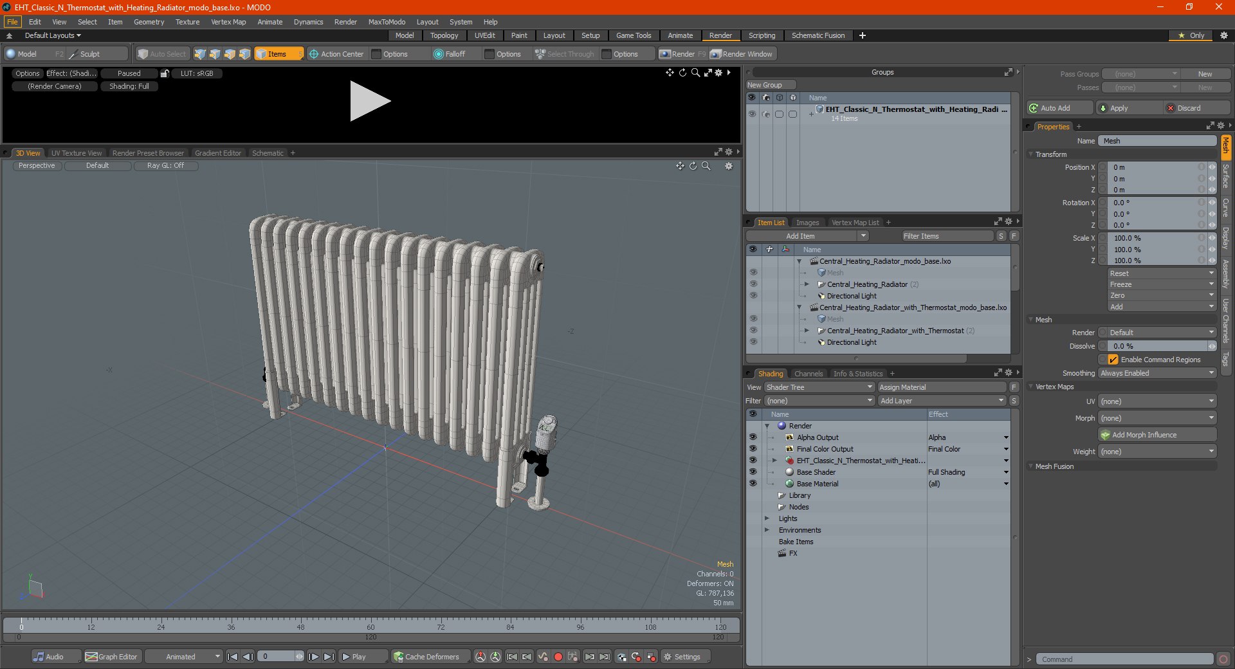This screenshot has height=669, width=1235.
Task: Collapse the Render shader tree node
Action: pos(767,426)
